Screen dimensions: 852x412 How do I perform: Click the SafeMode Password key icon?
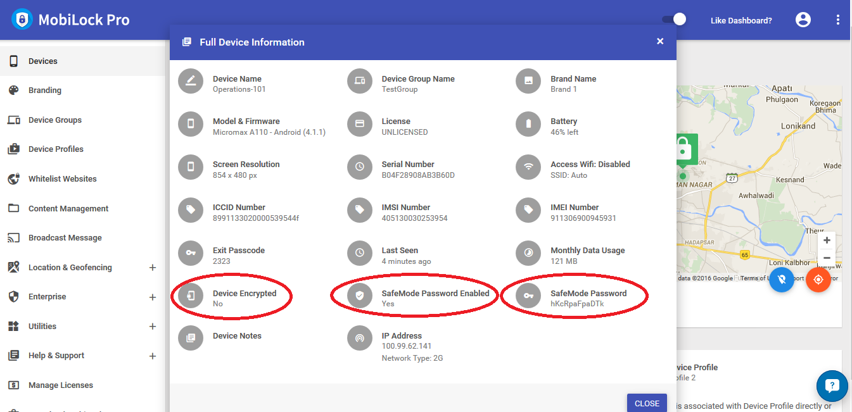click(x=528, y=296)
